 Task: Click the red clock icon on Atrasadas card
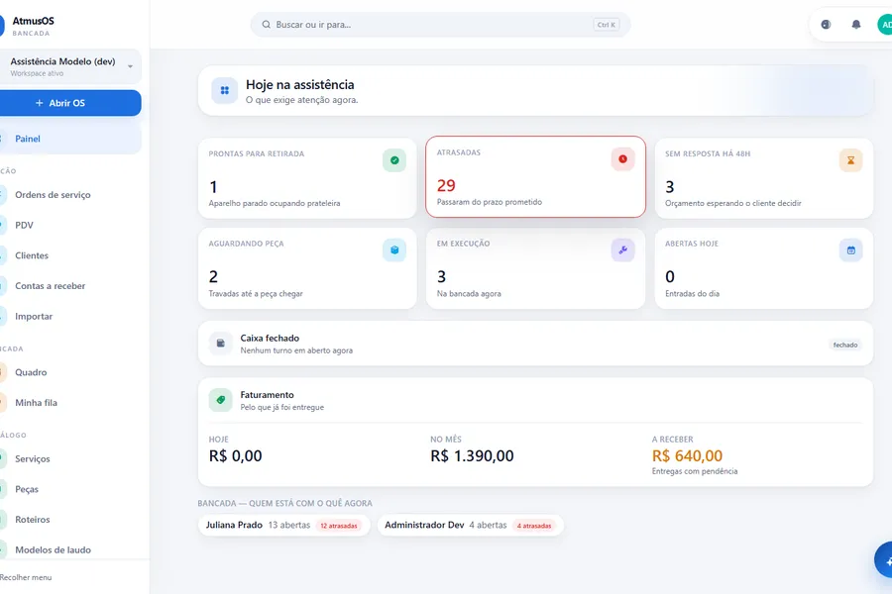(623, 159)
